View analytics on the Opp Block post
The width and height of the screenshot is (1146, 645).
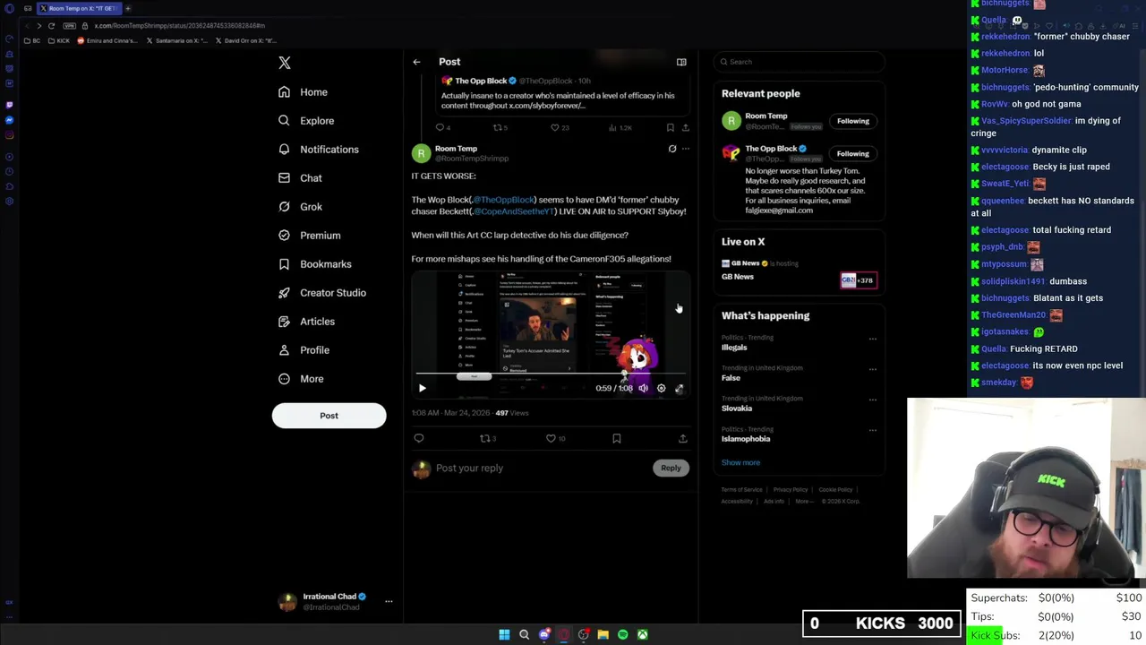620,128
